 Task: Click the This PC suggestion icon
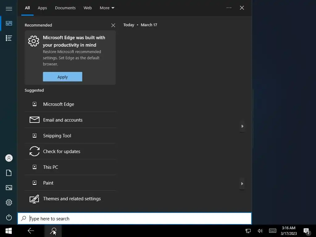tap(35, 167)
